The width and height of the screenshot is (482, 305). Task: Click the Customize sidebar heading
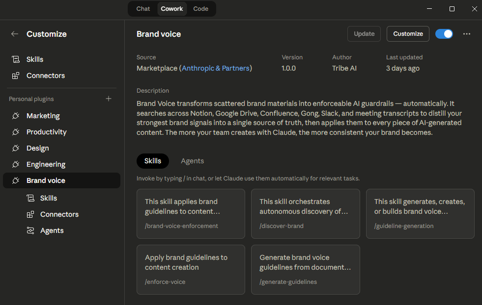pos(46,34)
